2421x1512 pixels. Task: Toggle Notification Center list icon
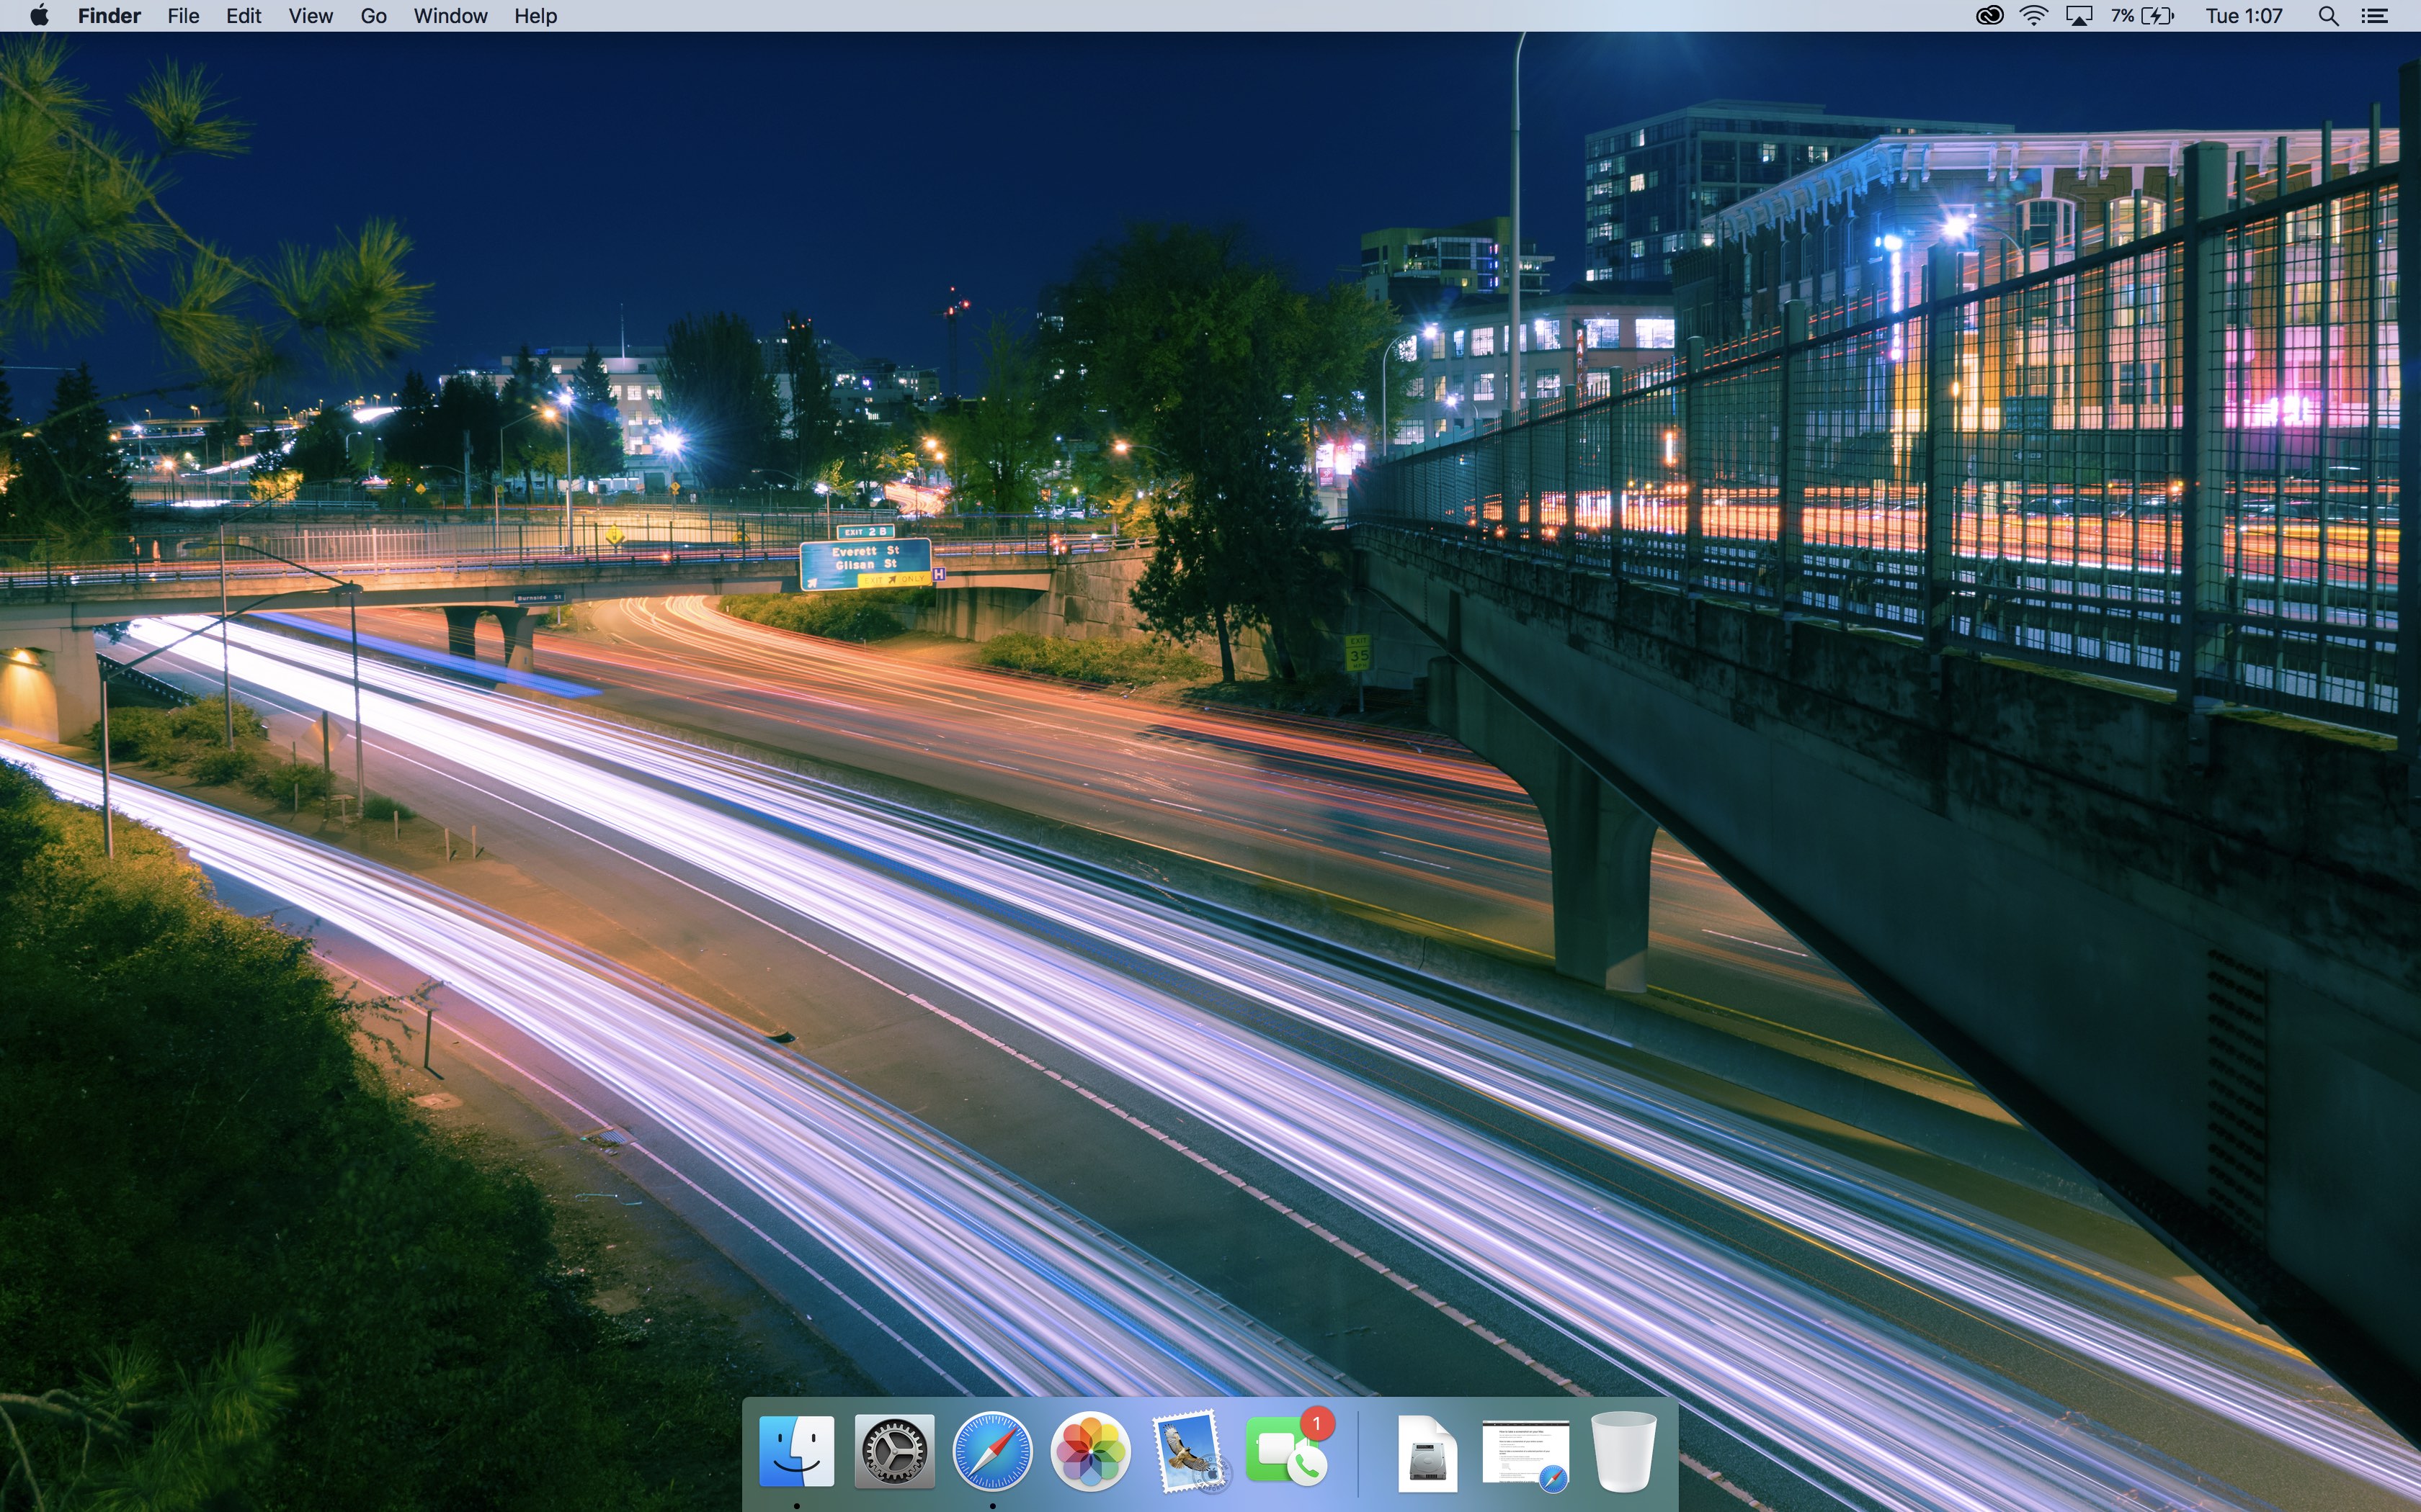point(2375,16)
